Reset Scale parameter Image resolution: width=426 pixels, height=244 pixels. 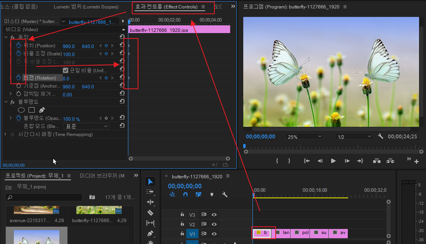[122, 53]
